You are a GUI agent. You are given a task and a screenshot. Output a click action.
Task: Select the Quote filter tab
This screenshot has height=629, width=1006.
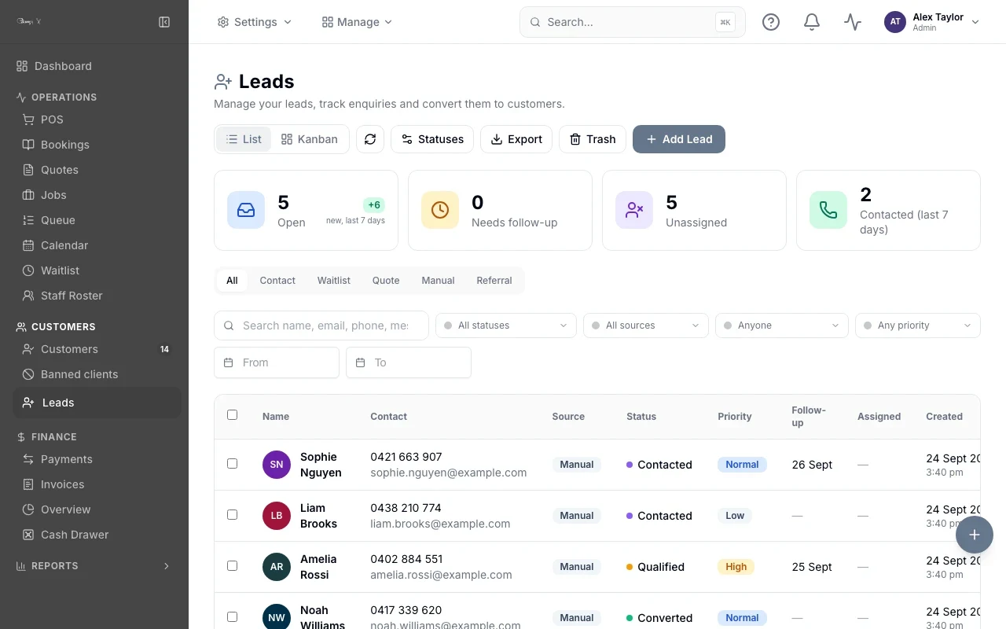[x=386, y=281]
